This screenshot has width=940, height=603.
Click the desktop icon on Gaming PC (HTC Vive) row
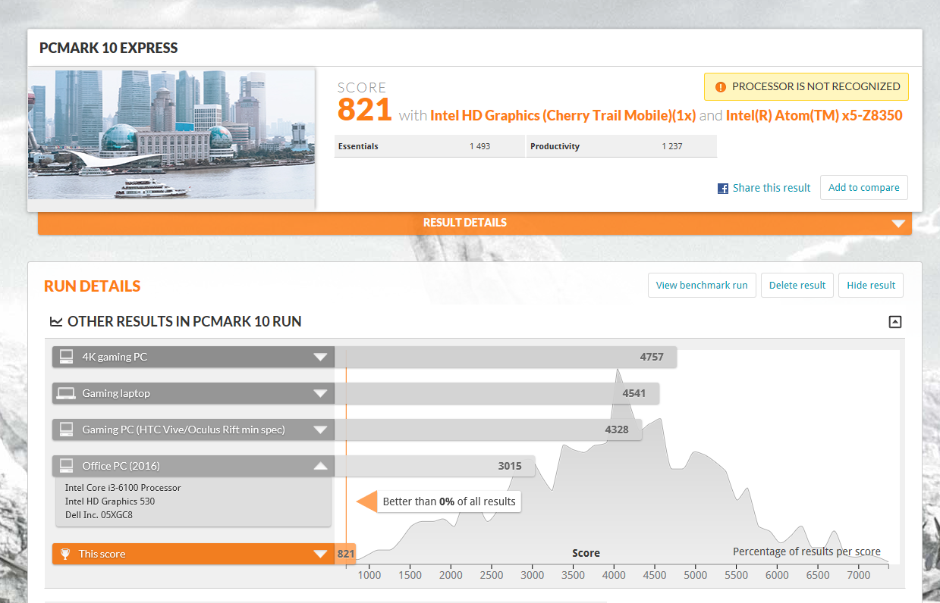click(x=67, y=430)
